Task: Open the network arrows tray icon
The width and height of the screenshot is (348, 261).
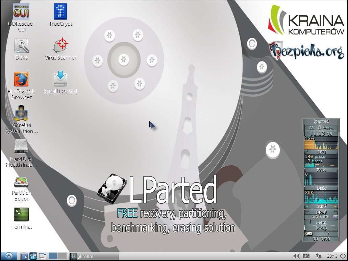Action: (x=318, y=256)
